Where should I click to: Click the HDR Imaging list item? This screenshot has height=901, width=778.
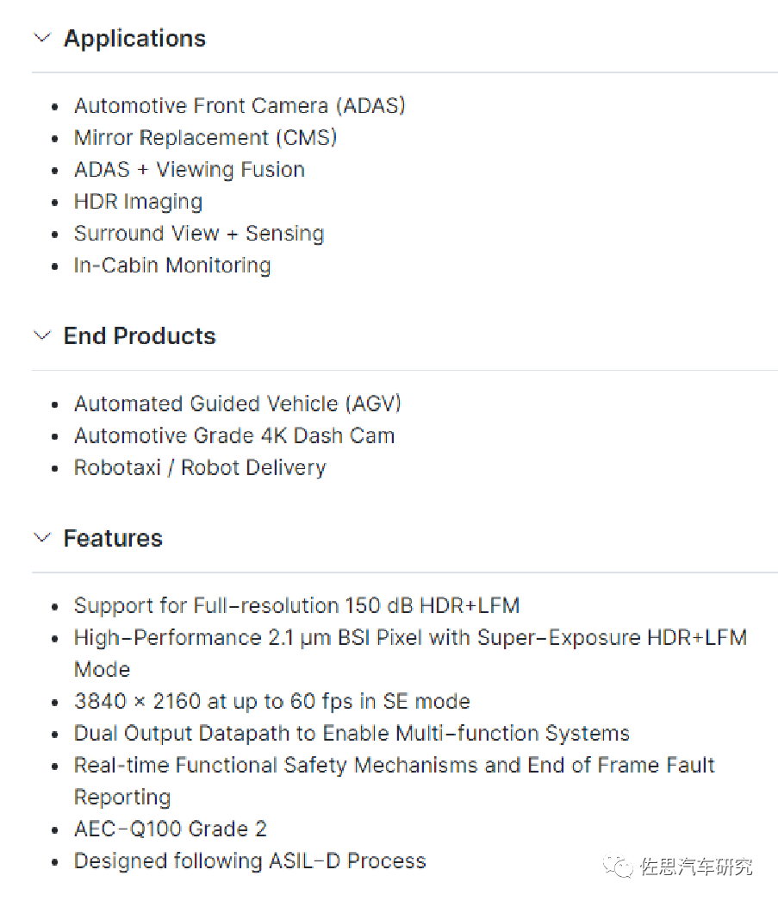click(x=138, y=202)
